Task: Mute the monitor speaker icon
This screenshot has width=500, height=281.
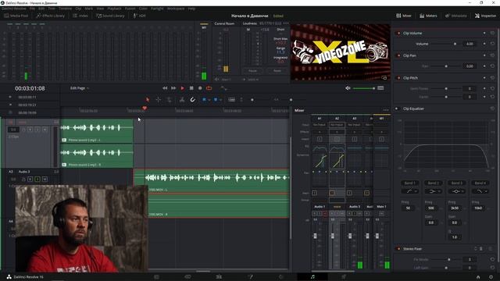Action: [x=348, y=88]
